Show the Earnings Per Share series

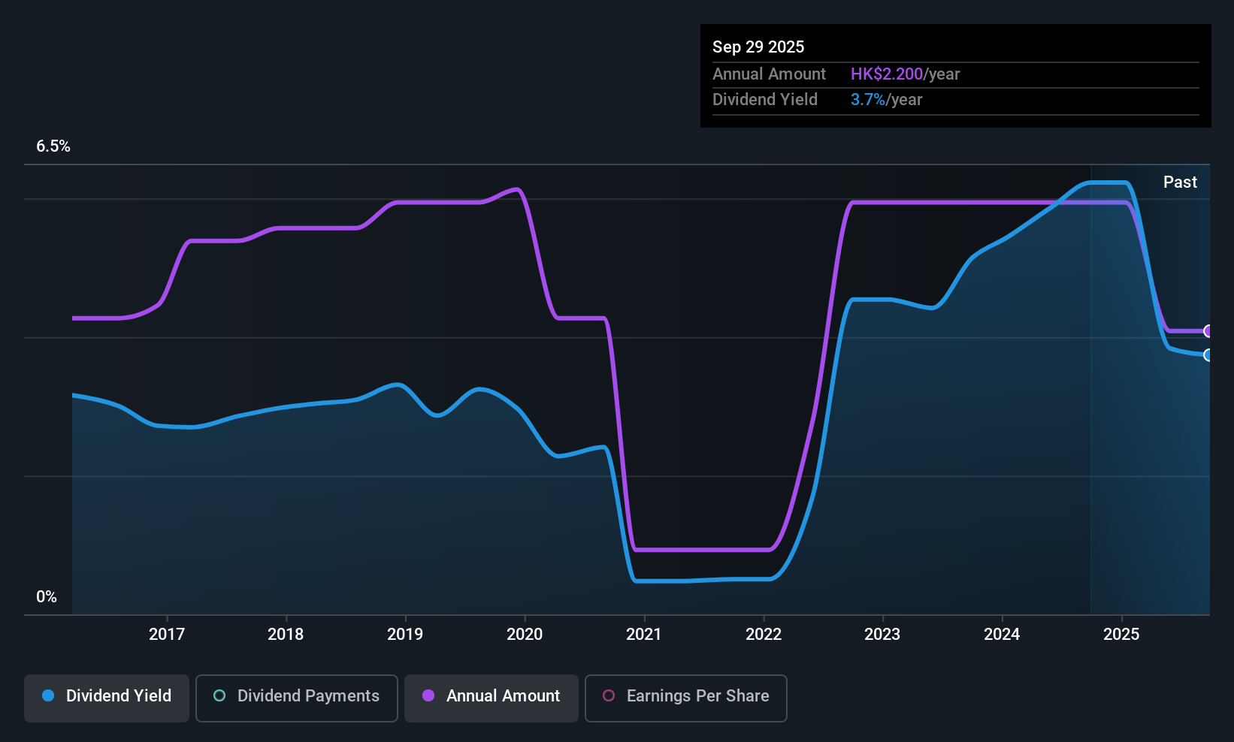coord(685,696)
